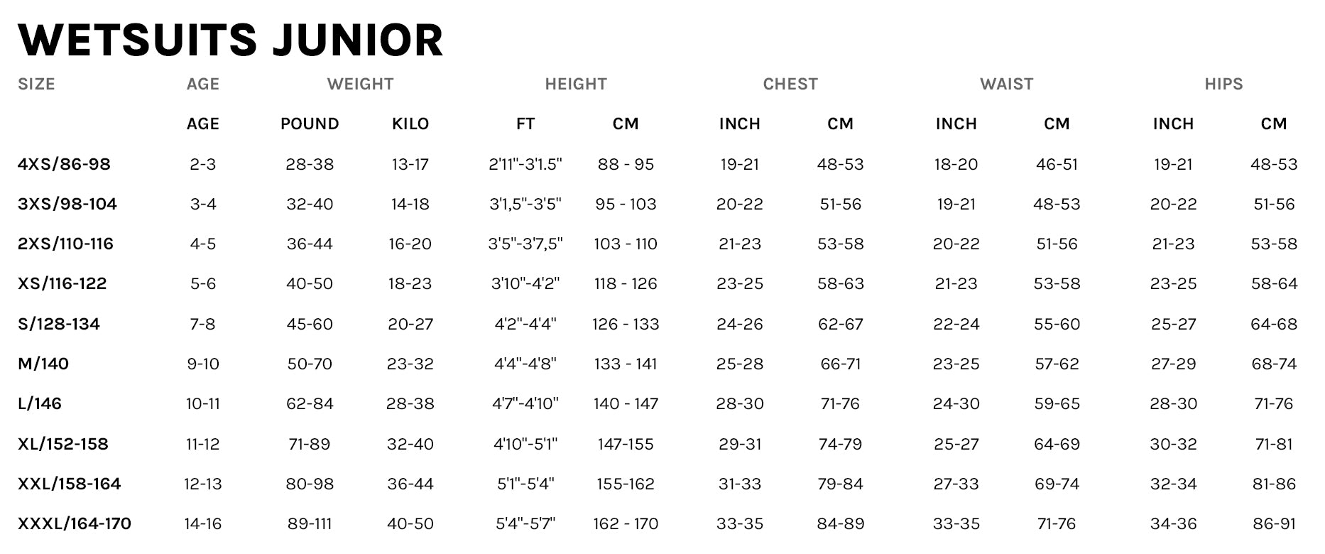Viewport: 1325px width, 554px height.
Task: Click the XL/152-158 size label
Action: (63, 444)
